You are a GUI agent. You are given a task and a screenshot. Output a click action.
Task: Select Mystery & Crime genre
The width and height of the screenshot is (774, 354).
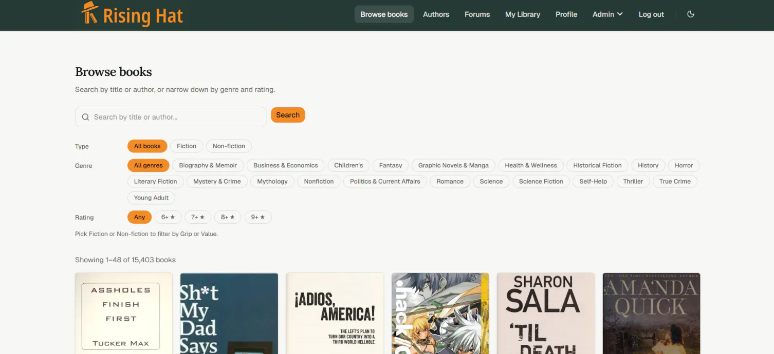click(217, 181)
